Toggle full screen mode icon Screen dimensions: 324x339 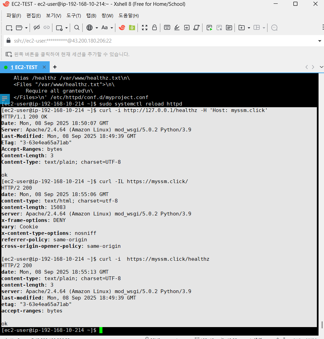(145, 28)
